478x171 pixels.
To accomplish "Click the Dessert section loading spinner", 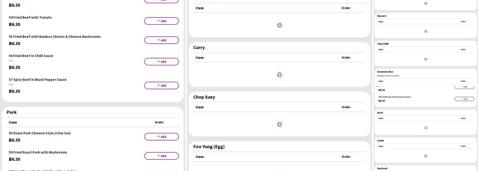I will coord(426,31).
